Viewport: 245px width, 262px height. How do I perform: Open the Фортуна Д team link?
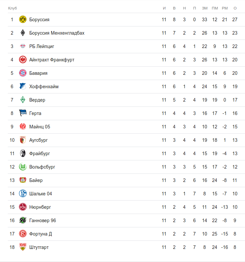pos(40,234)
